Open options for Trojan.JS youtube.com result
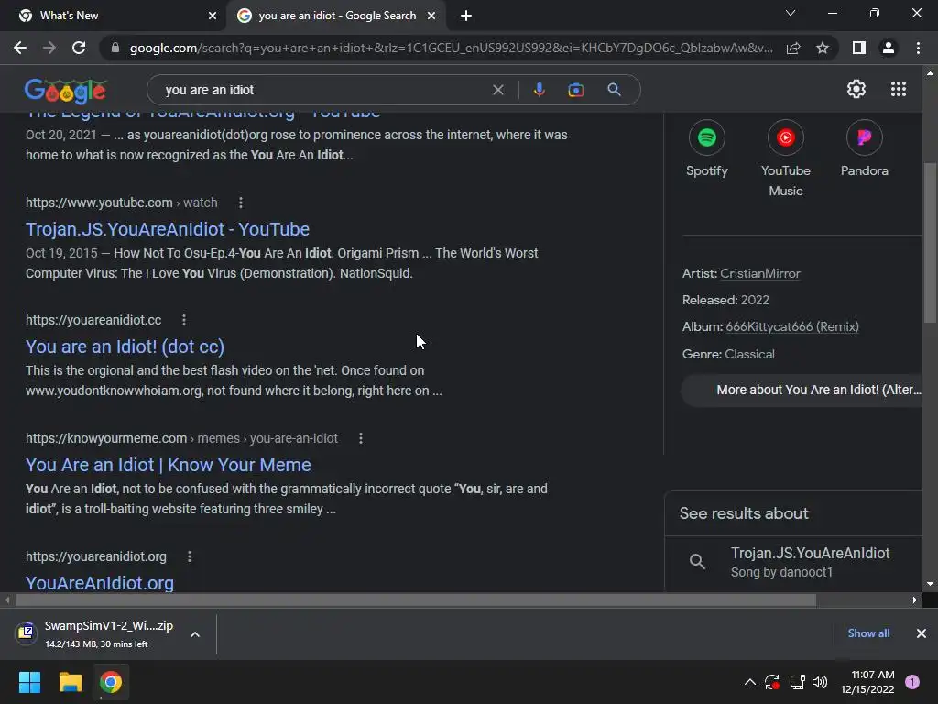This screenshot has width=938, height=704. click(x=241, y=203)
